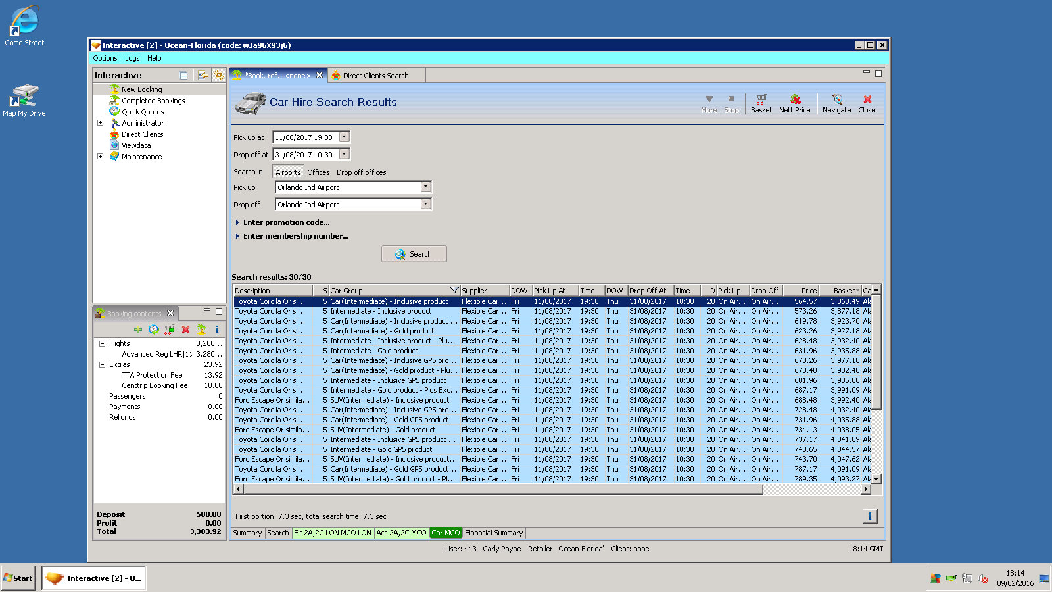1052x592 pixels.
Task: Click the green plus icon in Booking contents
Action: pyautogui.click(x=137, y=330)
